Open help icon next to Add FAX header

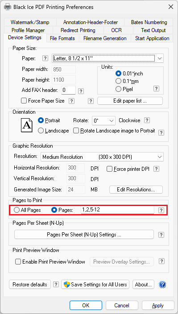[x=81, y=91]
